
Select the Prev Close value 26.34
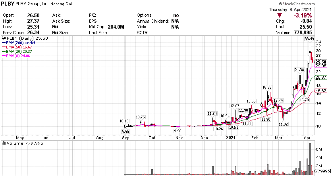(33, 33)
